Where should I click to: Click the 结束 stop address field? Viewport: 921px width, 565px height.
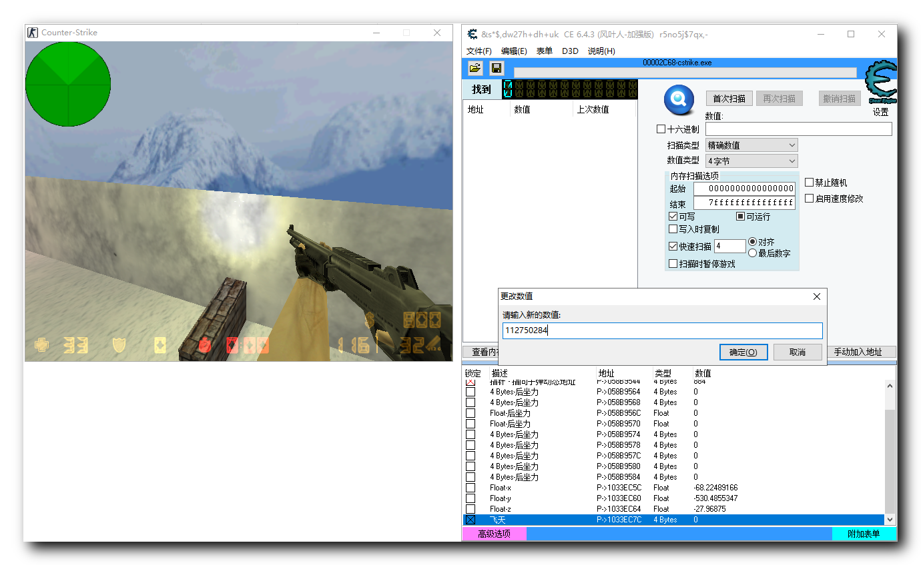coord(744,203)
